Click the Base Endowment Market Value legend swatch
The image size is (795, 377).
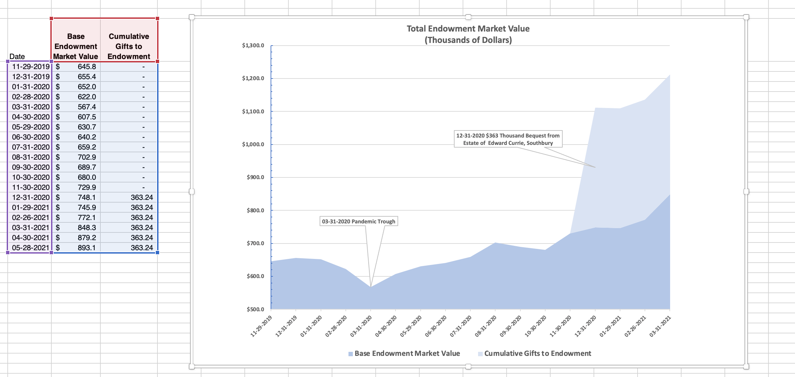(350, 354)
